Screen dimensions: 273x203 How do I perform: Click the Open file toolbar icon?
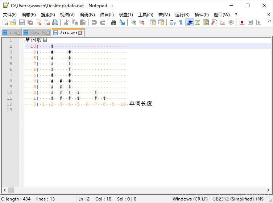[x=13, y=22]
